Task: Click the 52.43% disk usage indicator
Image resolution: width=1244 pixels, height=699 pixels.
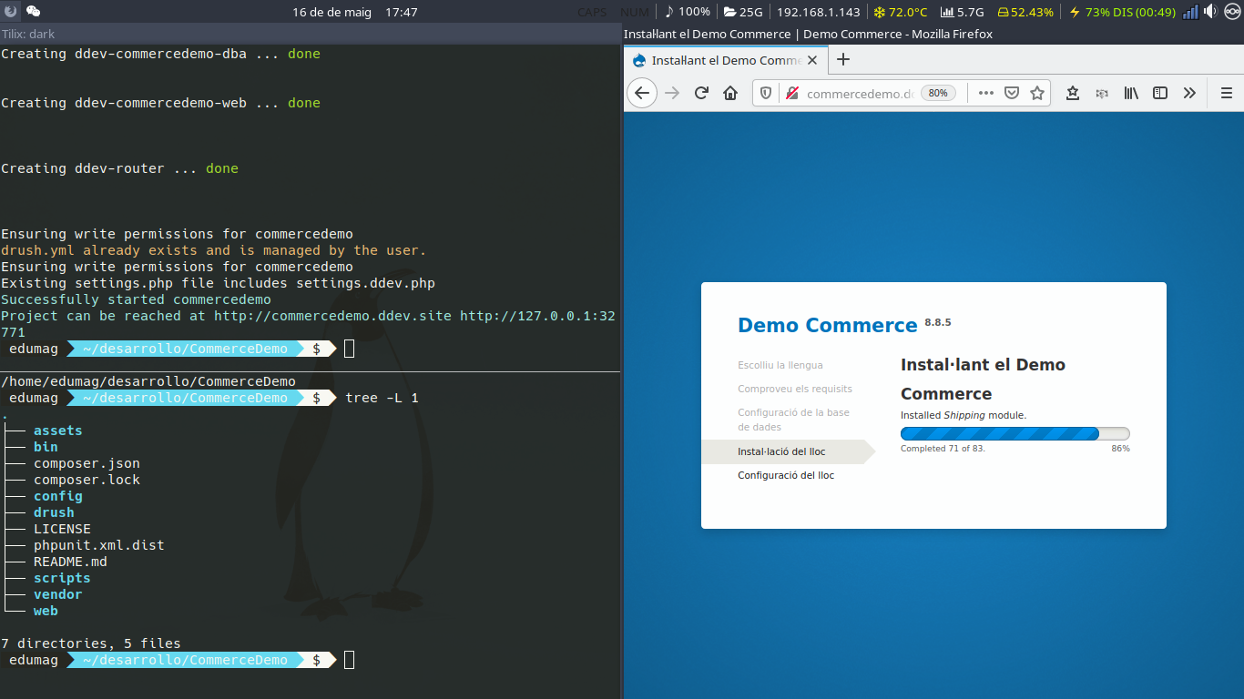Action: (1025, 12)
